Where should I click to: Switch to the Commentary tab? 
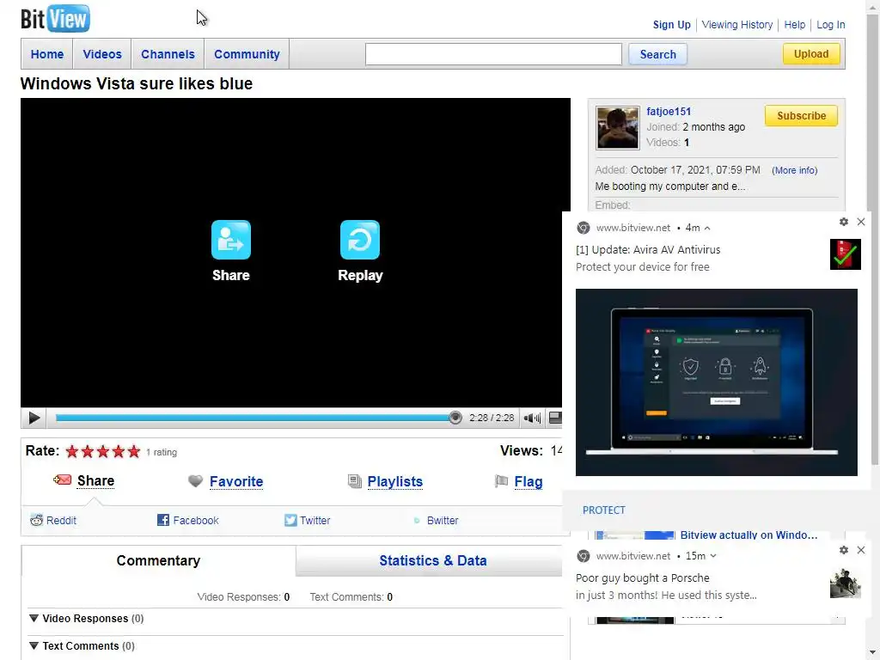click(x=158, y=560)
